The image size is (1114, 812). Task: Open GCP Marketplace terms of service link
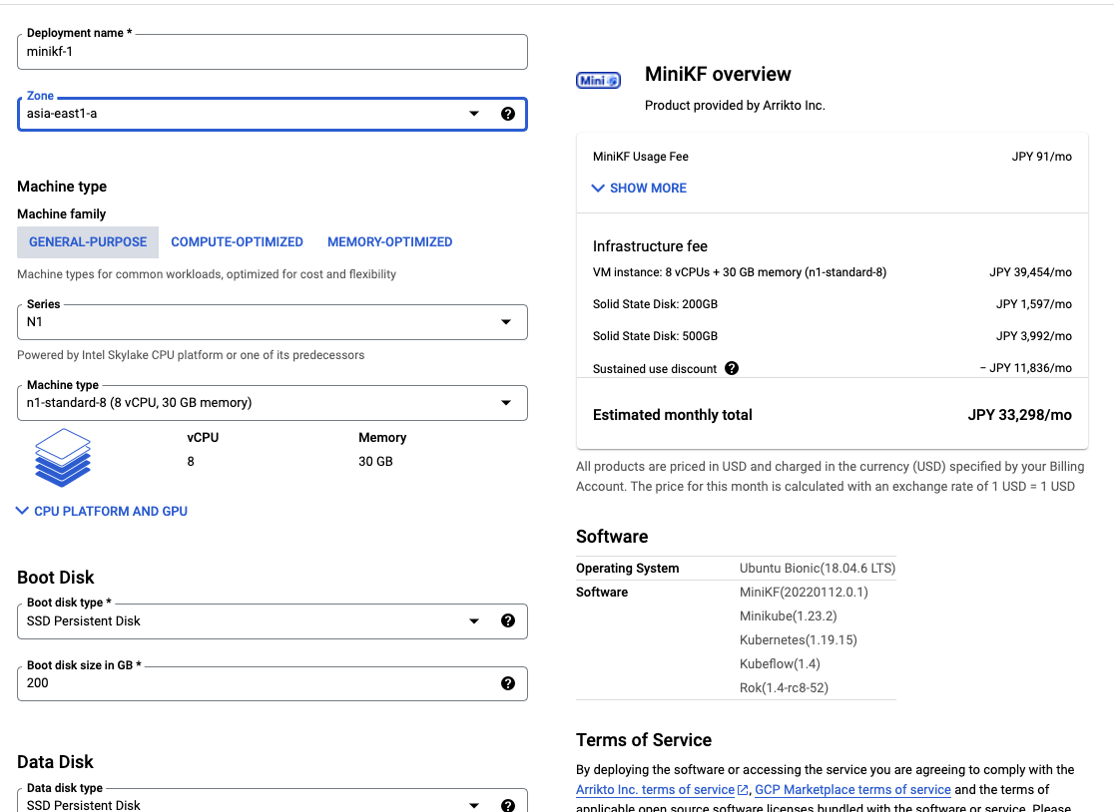point(852,790)
